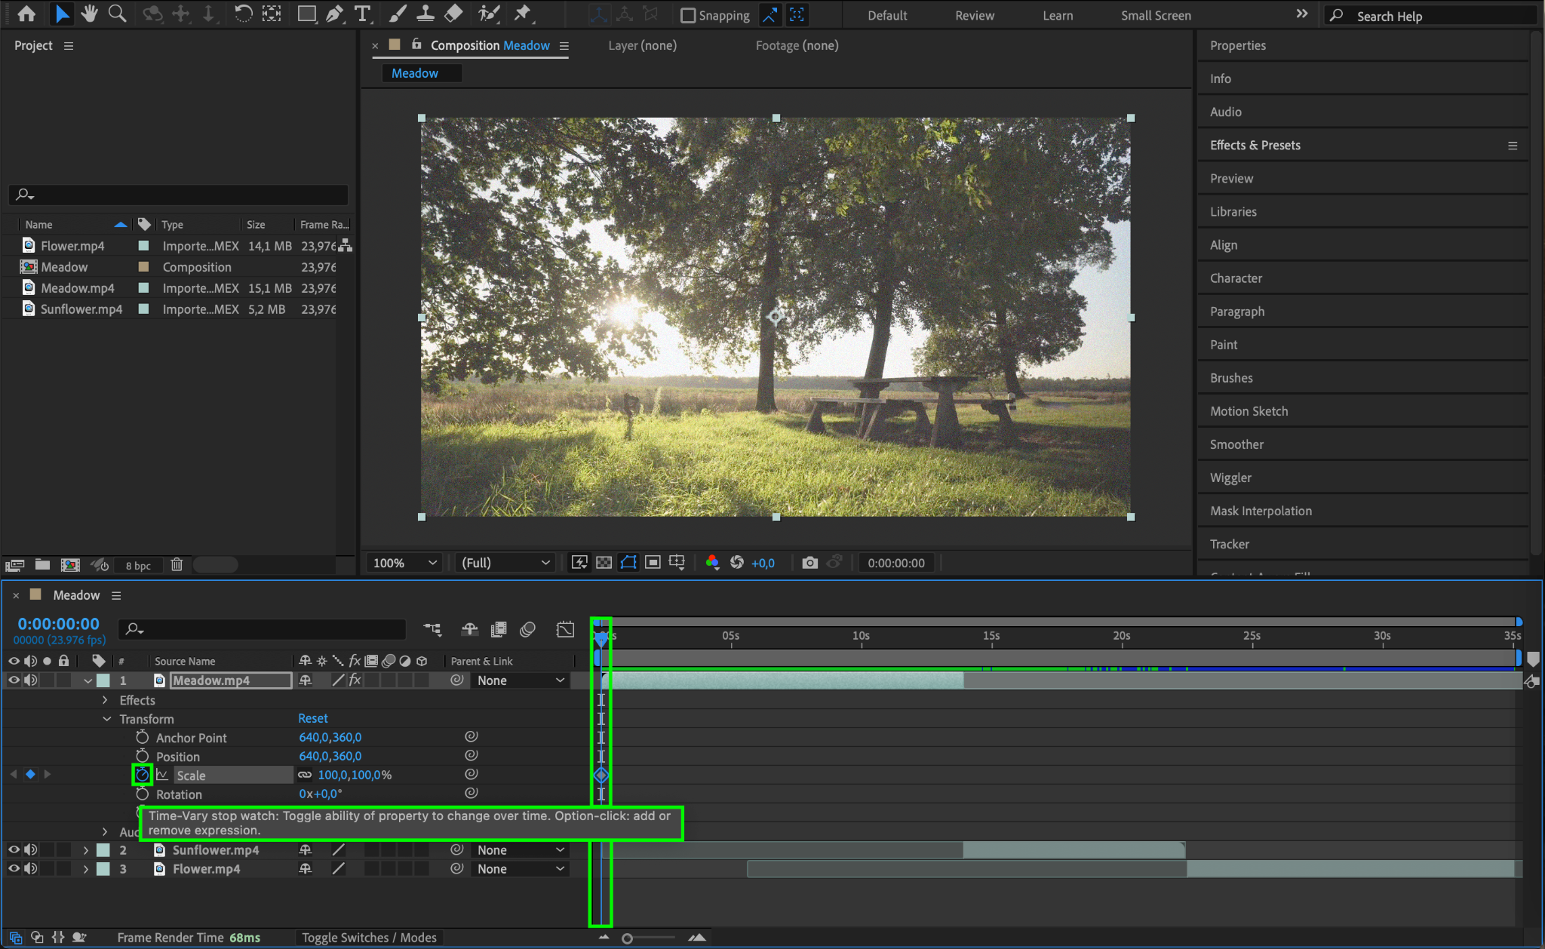Viewport: 1545px width, 949px height.
Task: Click Scale stopwatch icon
Action: (x=142, y=775)
